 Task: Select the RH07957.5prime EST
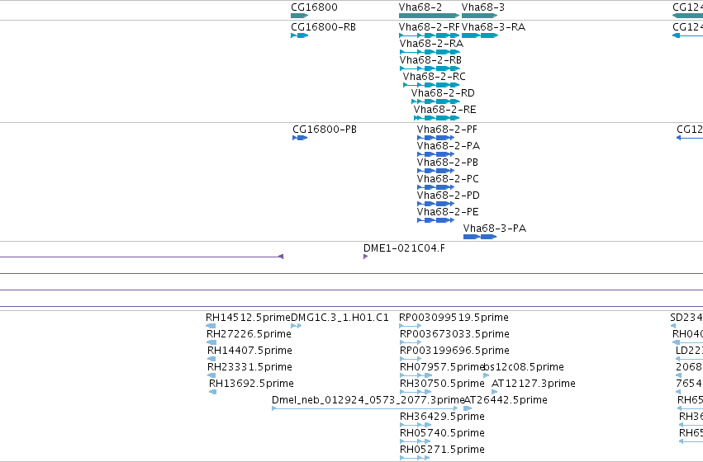point(416,375)
